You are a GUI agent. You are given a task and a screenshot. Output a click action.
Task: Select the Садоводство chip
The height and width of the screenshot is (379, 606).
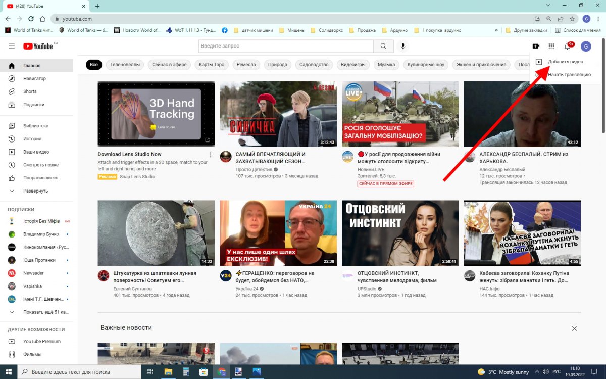(314, 65)
